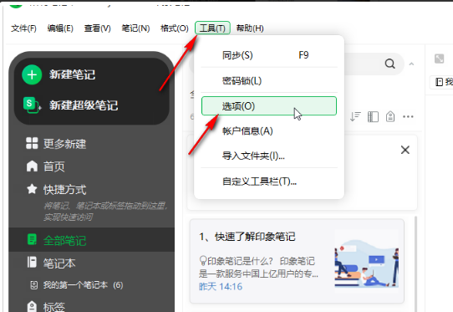Click 新建笔记 label
453x312 pixels.
(x=72, y=74)
